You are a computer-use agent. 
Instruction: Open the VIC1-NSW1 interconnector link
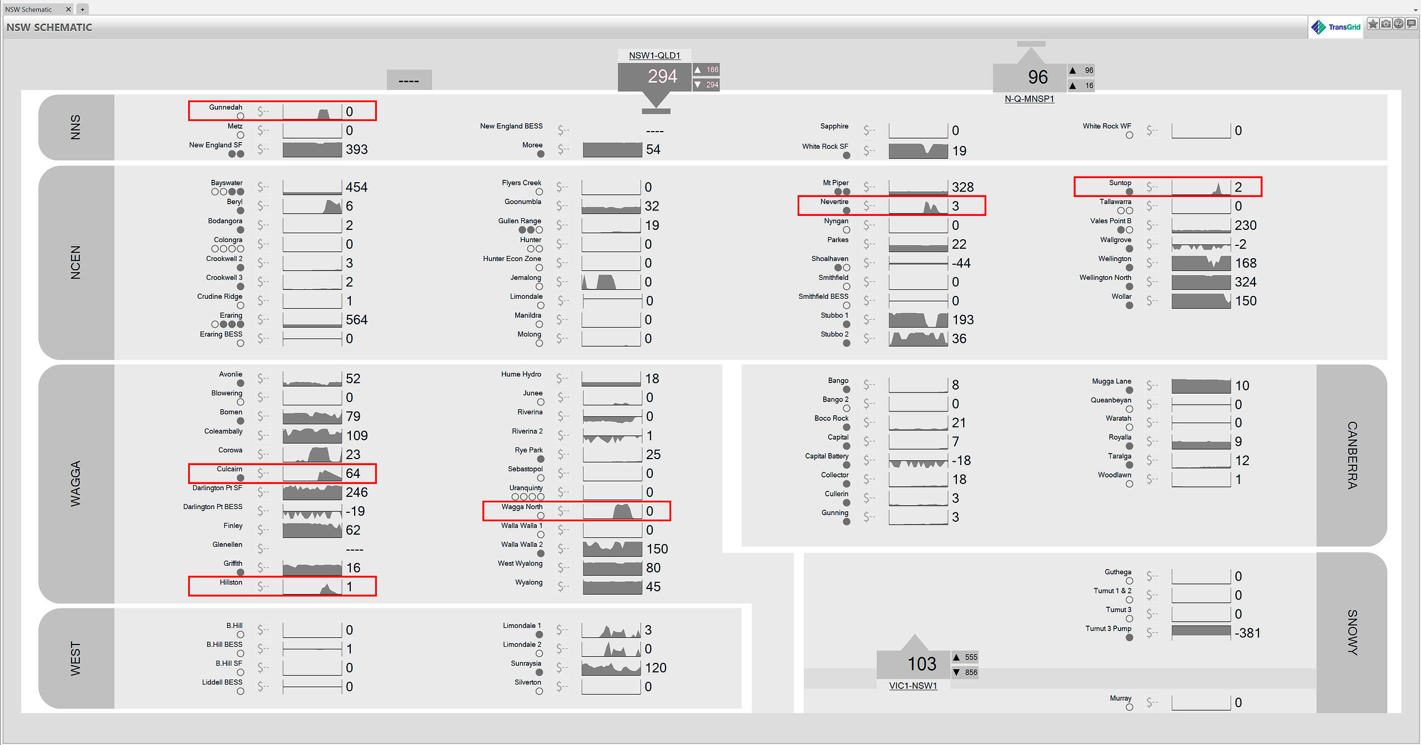coord(913,686)
